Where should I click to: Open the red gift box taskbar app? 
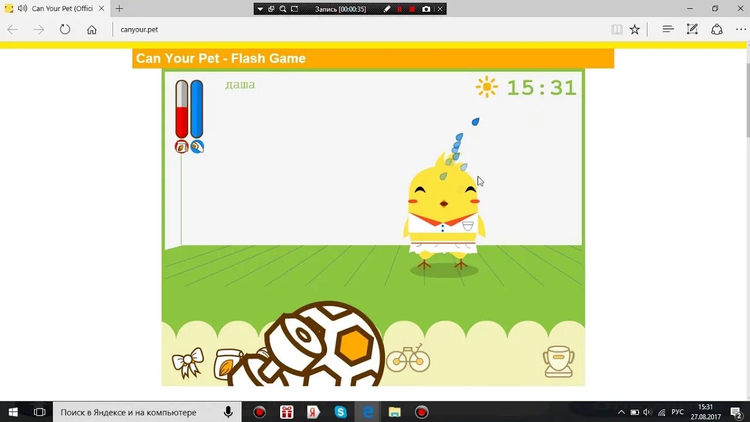pyautogui.click(x=287, y=412)
